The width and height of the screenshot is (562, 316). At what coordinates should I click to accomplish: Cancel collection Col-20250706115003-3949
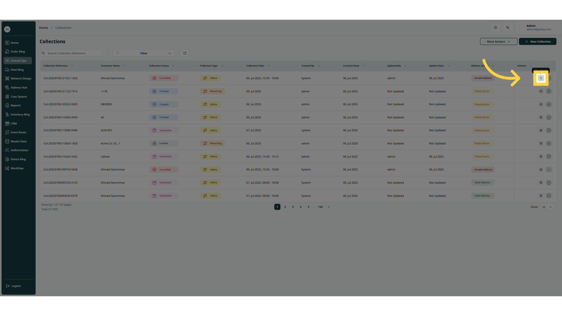(549, 117)
